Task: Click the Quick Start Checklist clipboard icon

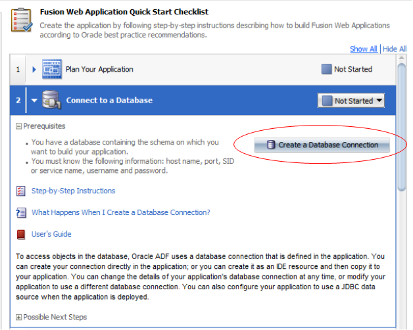Action: coord(22,20)
